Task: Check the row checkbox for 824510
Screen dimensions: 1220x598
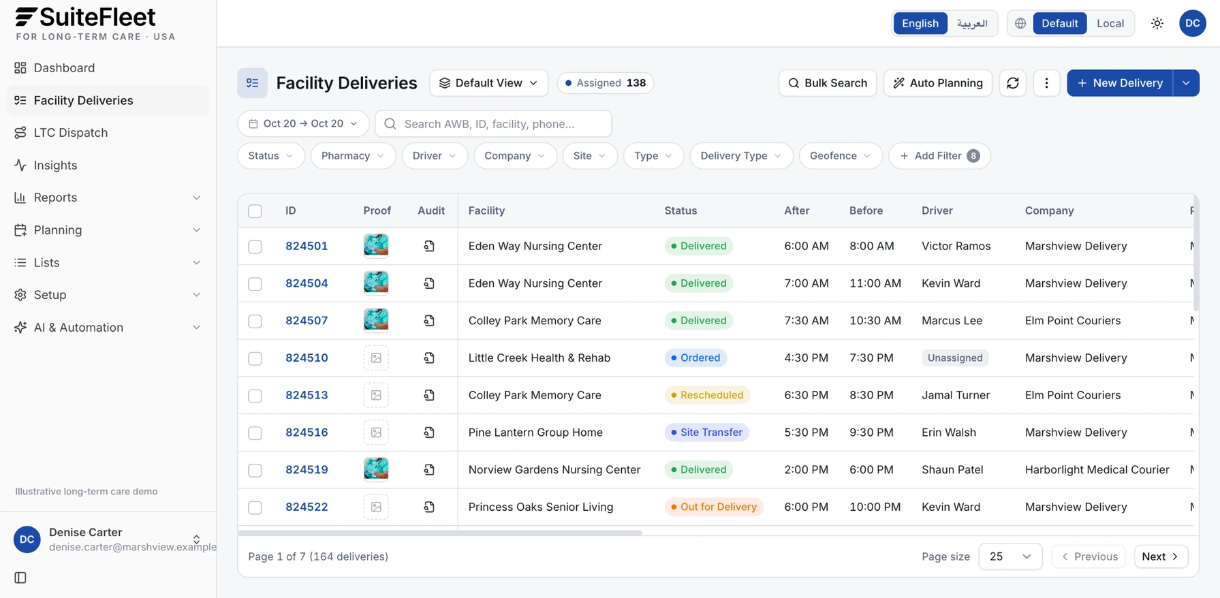Action: (255, 358)
